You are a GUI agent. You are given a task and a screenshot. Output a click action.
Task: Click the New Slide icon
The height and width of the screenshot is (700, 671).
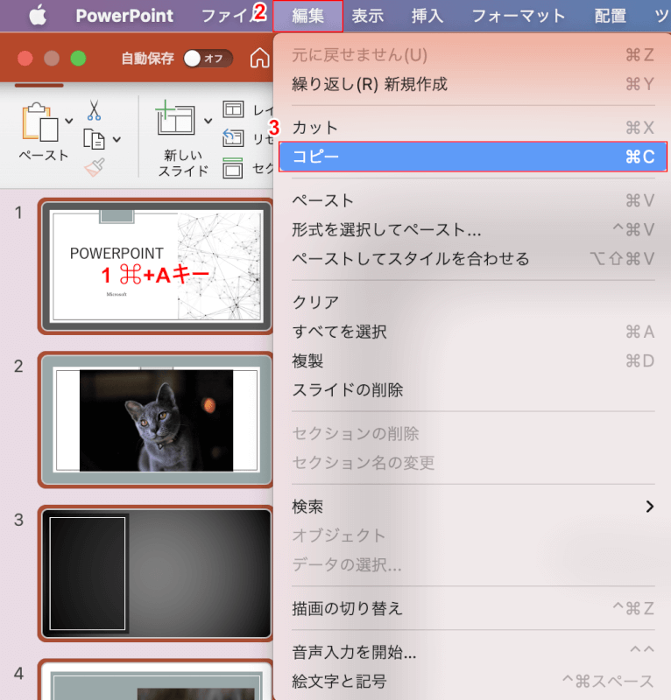click(x=175, y=117)
